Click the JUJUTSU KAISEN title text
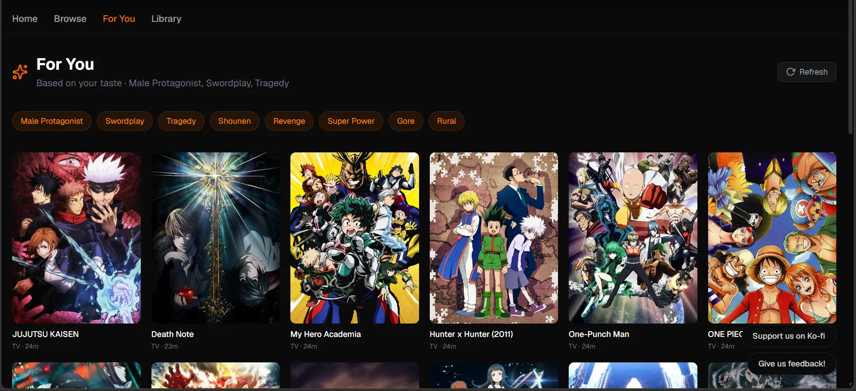856x391 pixels. (46, 334)
